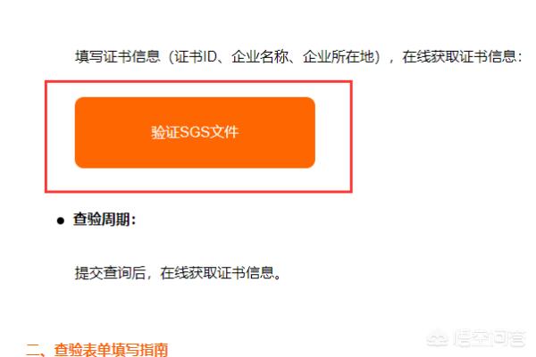Click 在线获取证书信息 ending with a full stop
This screenshot has width=536, height=357.
pyautogui.click(x=217, y=273)
